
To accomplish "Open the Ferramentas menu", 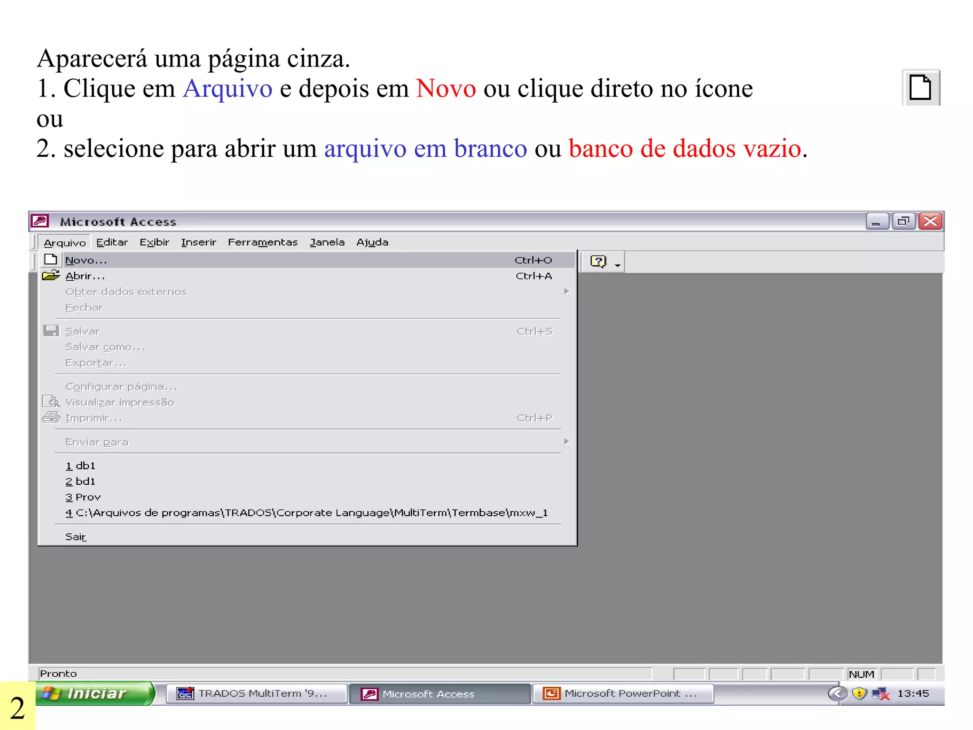I will pos(262,242).
